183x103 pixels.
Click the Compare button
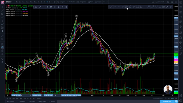tap(61, 2)
